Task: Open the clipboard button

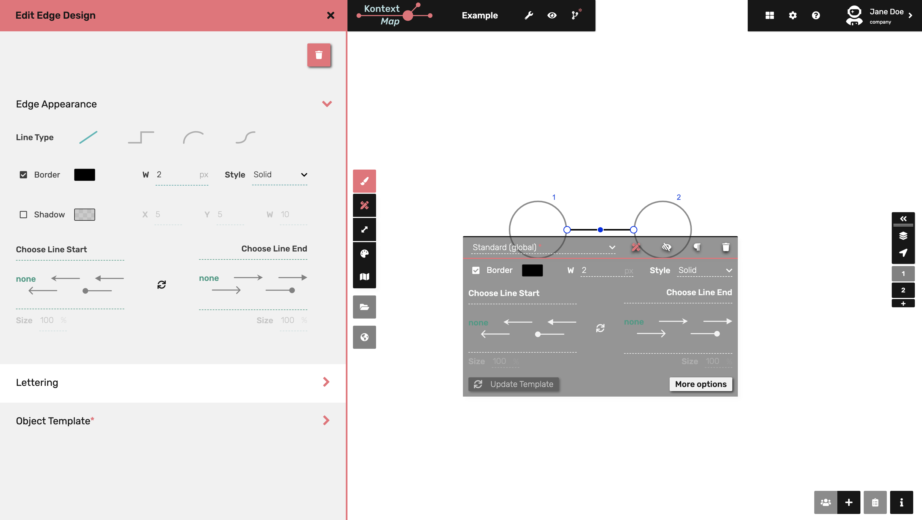Action: [875, 502]
